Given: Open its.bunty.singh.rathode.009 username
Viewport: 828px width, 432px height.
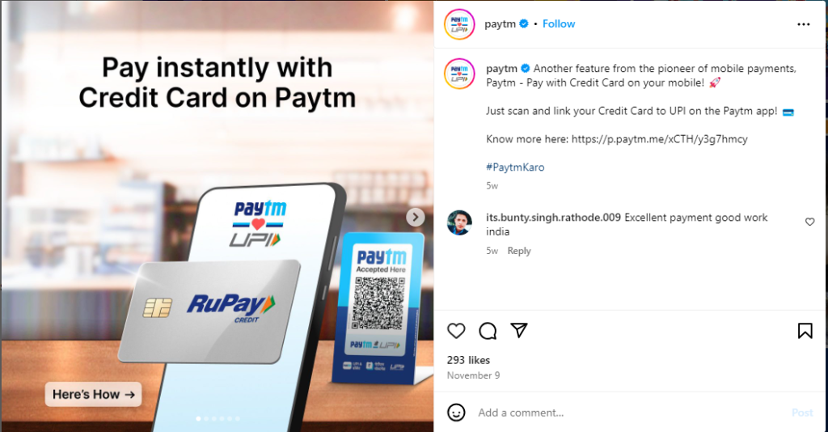Looking at the screenshot, I should pyautogui.click(x=553, y=218).
